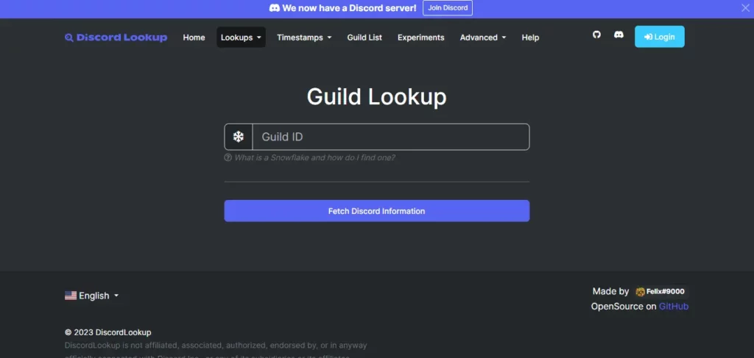Screen dimensions: 754x358
Task: Open the Advanced dropdown menu
Action: click(483, 37)
